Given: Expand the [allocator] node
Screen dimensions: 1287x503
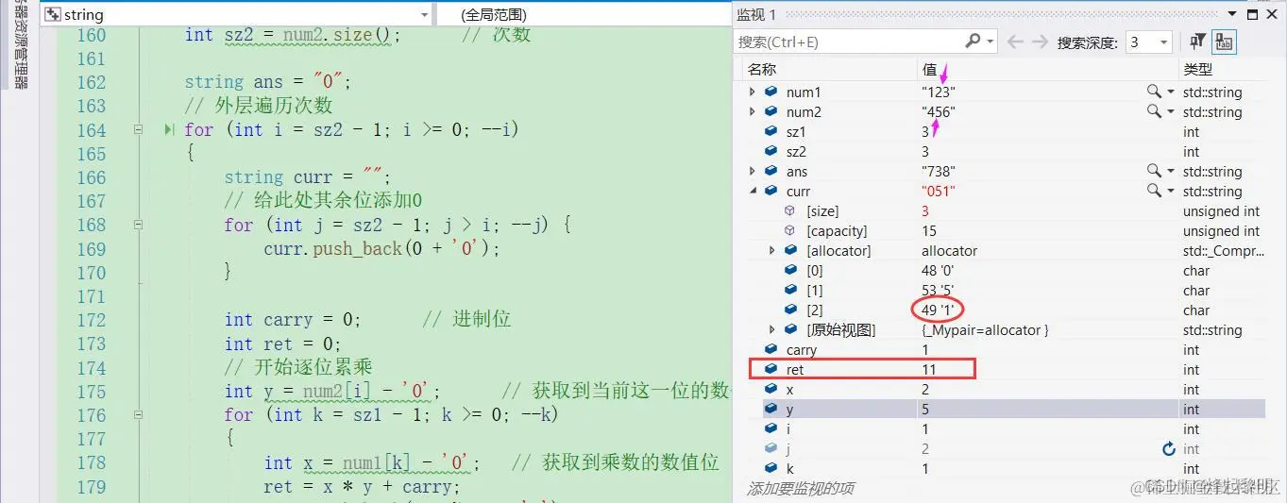Looking at the screenshot, I should click(772, 250).
